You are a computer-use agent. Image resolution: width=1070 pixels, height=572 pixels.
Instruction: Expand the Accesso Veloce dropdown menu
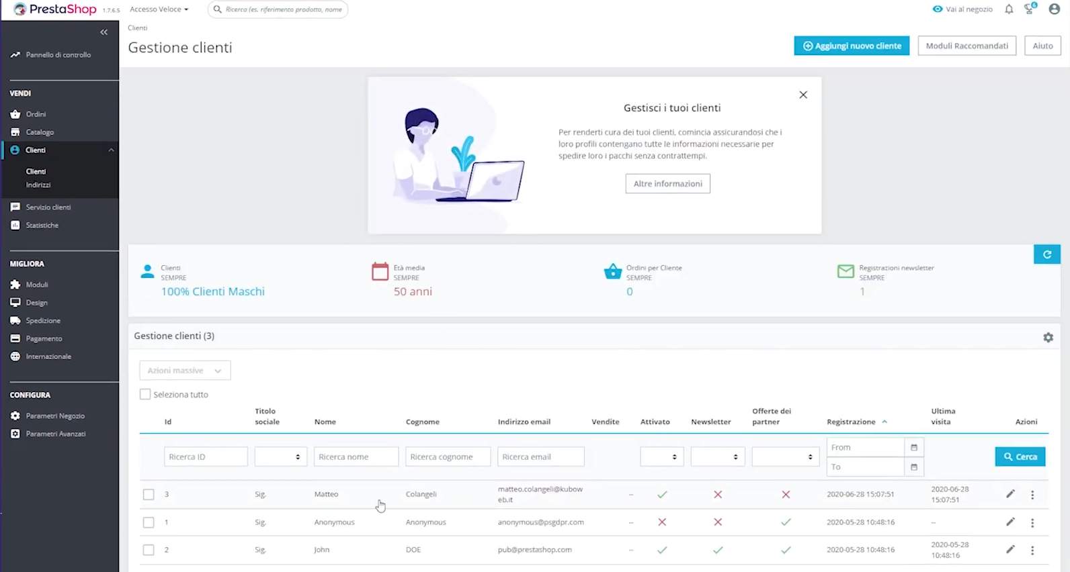point(159,9)
